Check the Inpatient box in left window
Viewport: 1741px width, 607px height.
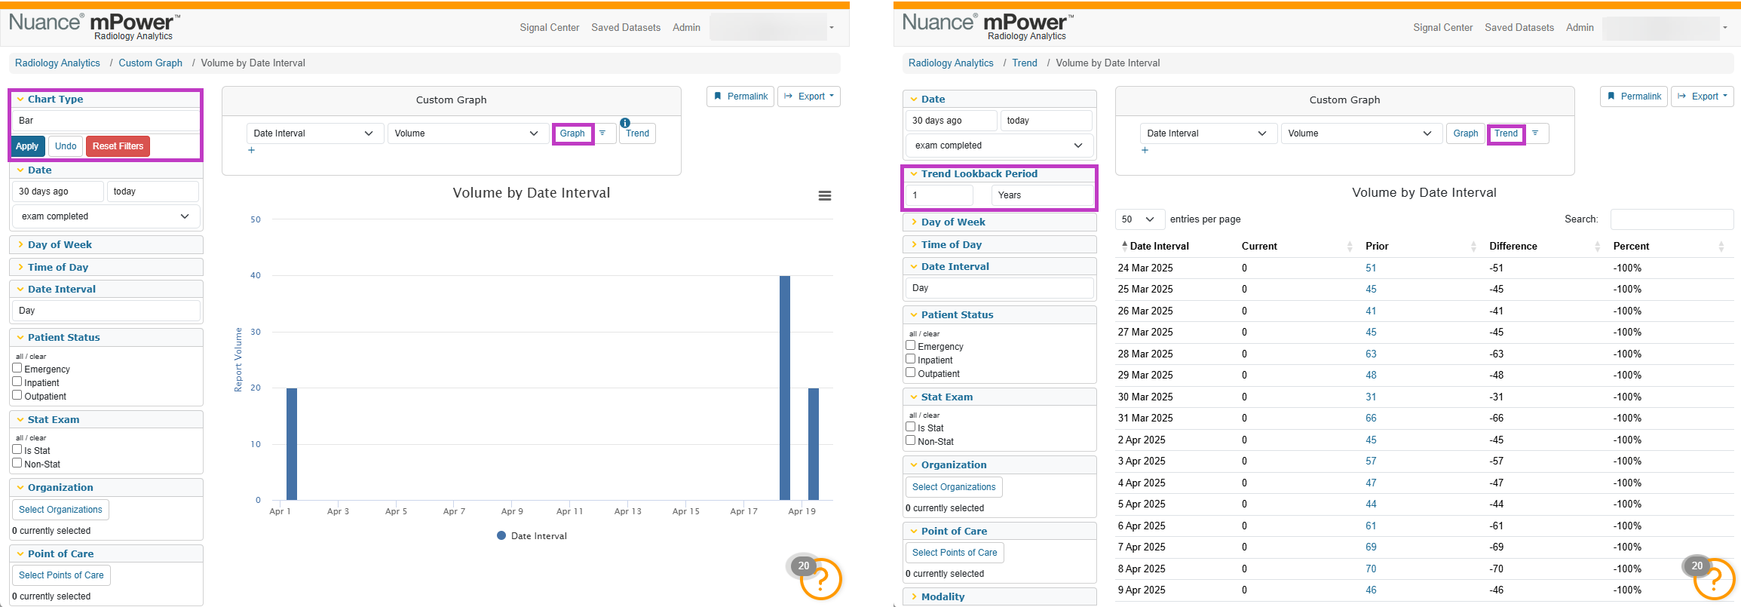tap(17, 382)
